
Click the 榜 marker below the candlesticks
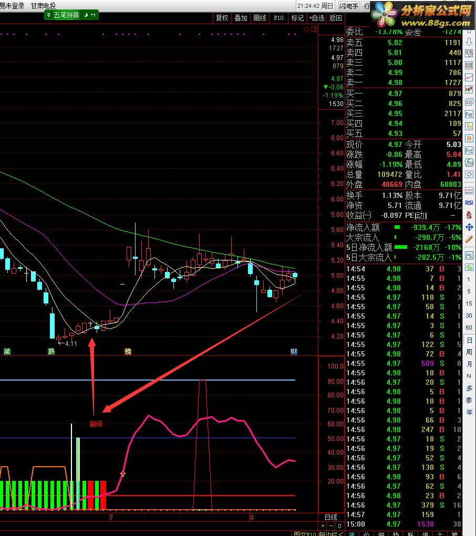pos(128,351)
